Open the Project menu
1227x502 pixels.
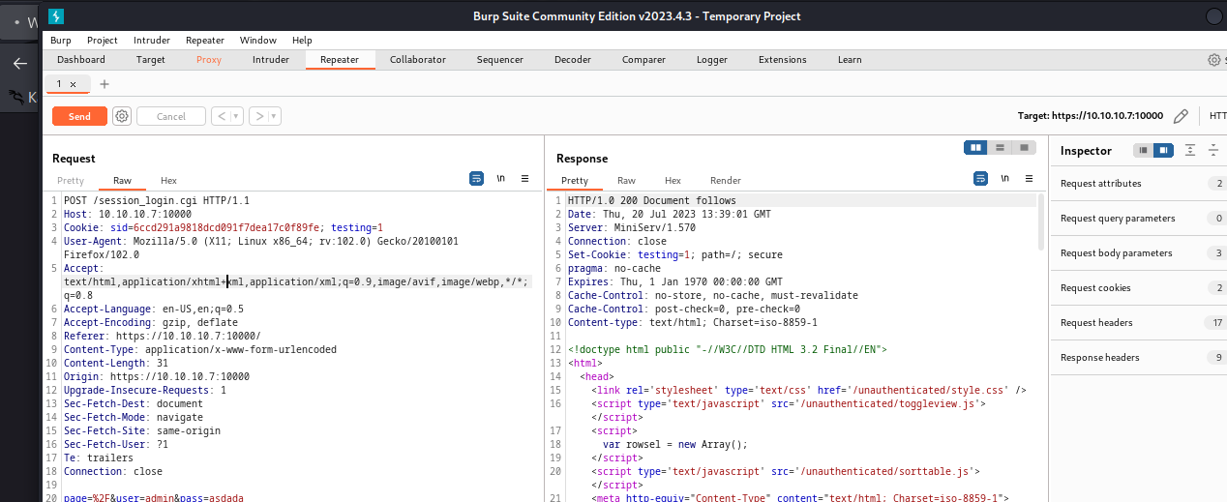(x=103, y=41)
